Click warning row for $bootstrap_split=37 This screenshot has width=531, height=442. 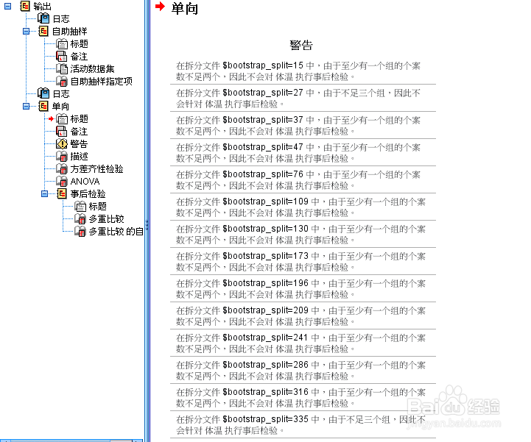303,126
